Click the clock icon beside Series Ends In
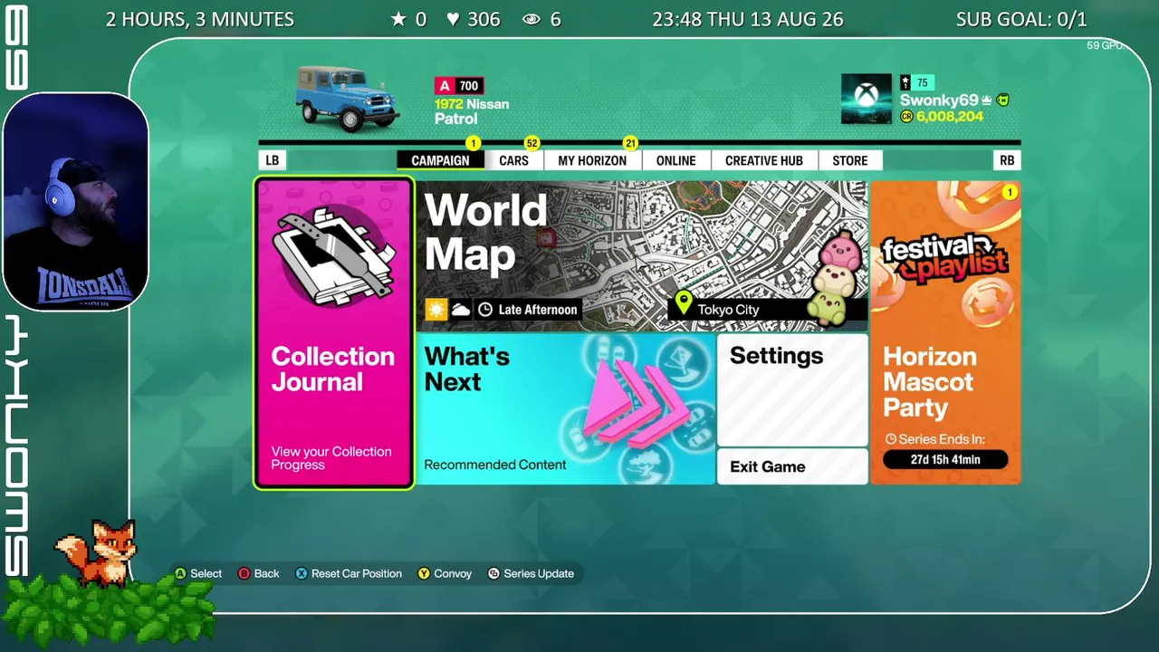Image resolution: width=1159 pixels, height=652 pixels. tap(890, 439)
